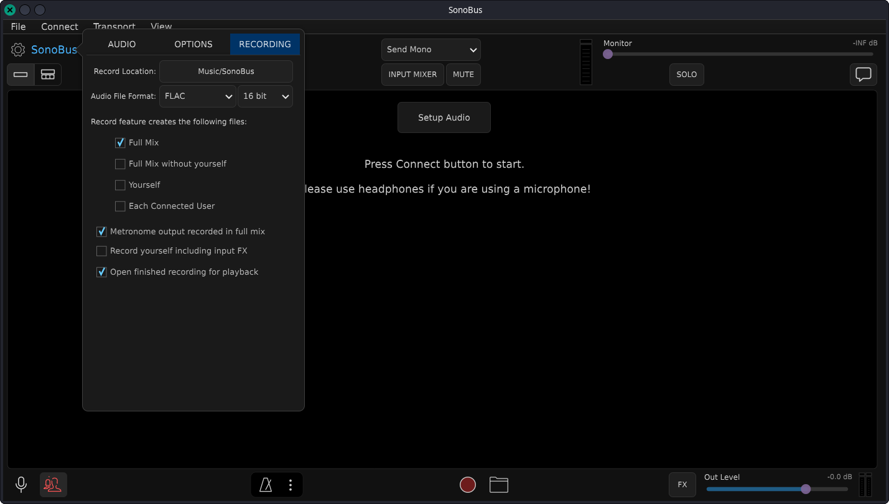Screen dimensions: 889x504
Task: Click the MUTE button
Action: (x=463, y=75)
